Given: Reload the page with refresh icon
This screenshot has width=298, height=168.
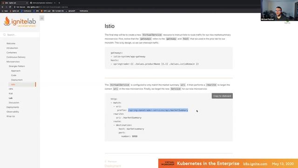Looking at the screenshot, I should pos(10,7).
